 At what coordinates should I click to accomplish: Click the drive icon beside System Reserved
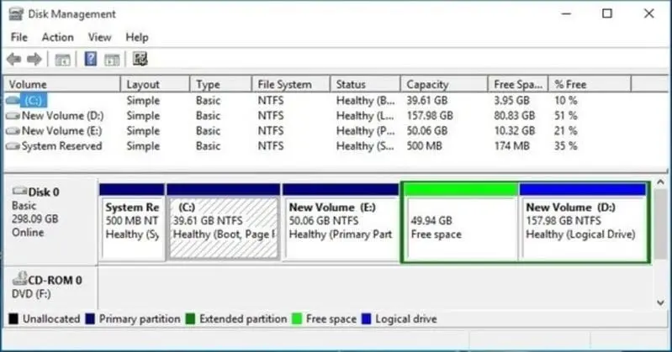13,146
